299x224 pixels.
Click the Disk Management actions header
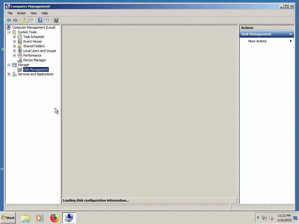267,34
